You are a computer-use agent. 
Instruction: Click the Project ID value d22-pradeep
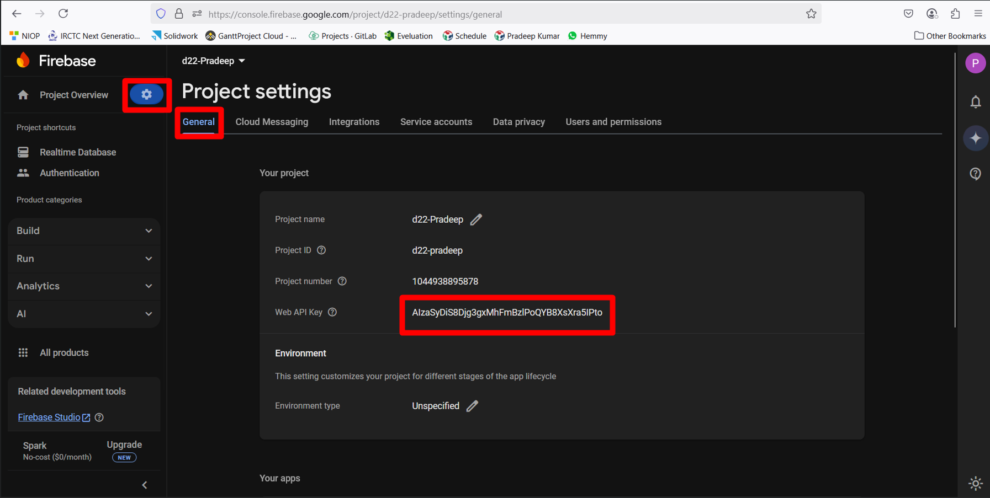point(437,251)
